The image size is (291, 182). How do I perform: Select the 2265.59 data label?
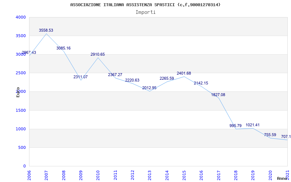coord(167,78)
